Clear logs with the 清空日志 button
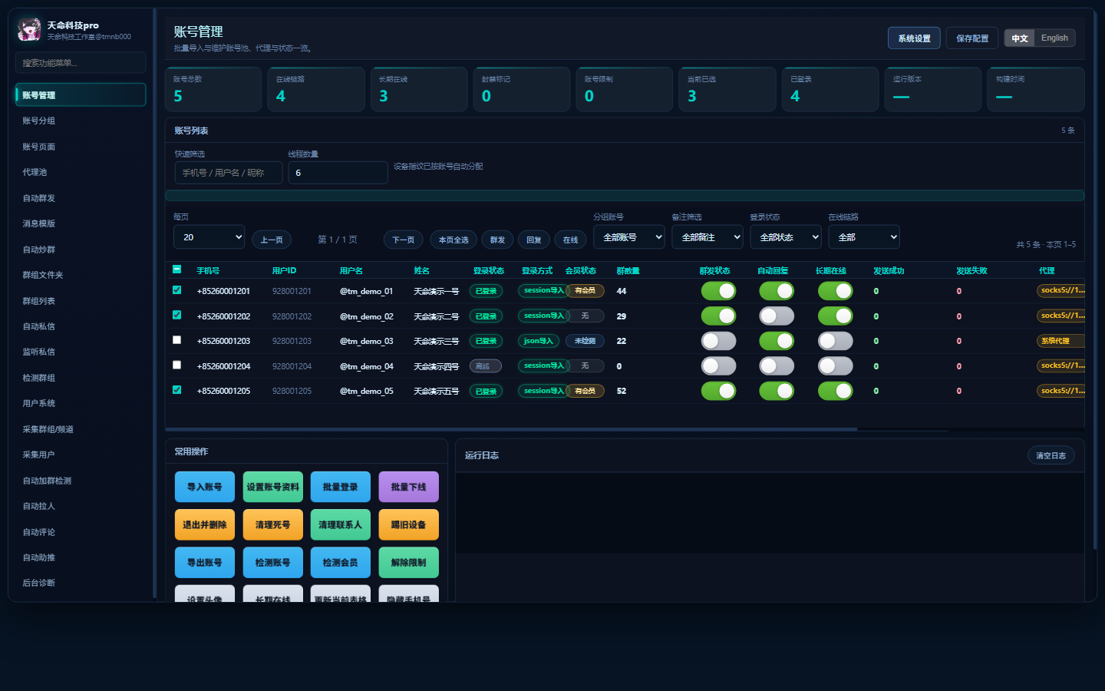Screen dimensions: 1105x691 [x=1051, y=455]
